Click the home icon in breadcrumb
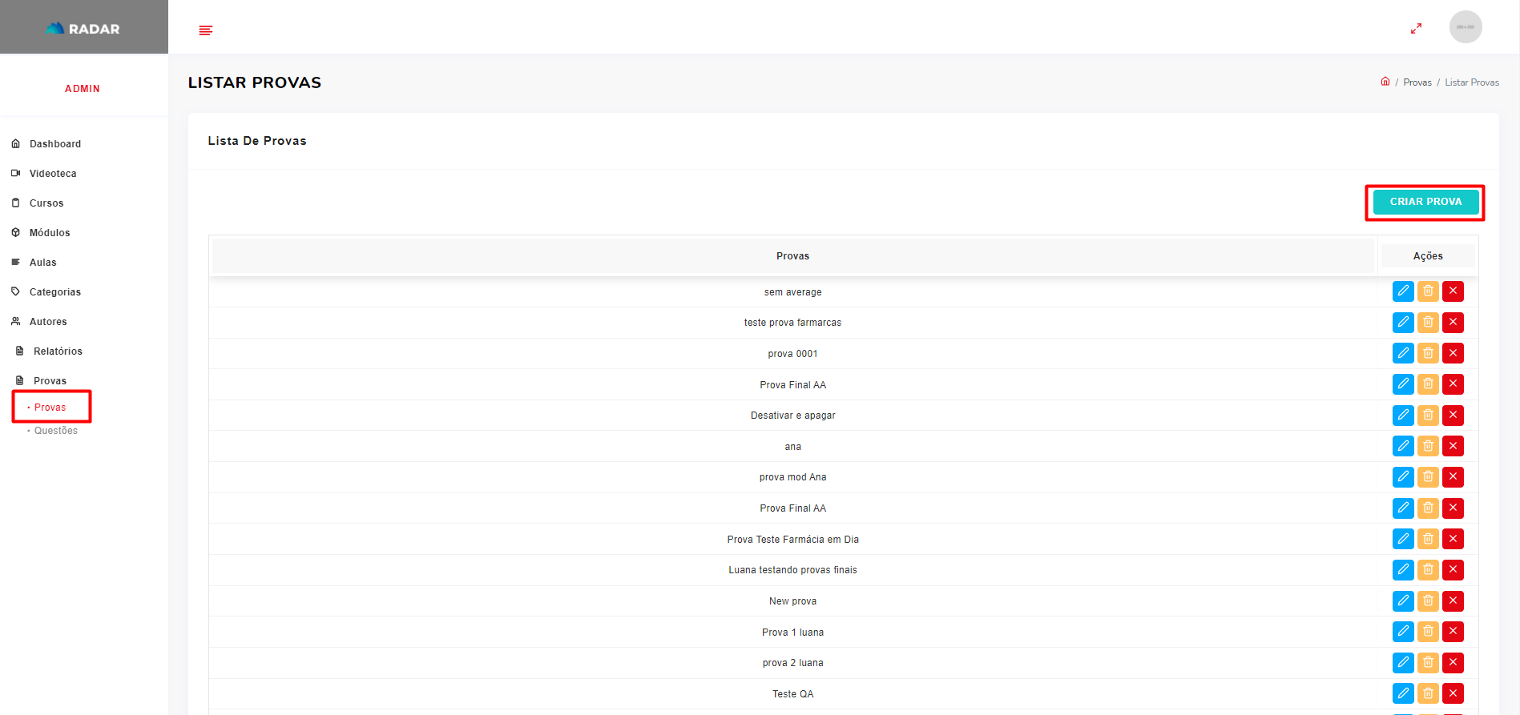 click(1385, 82)
